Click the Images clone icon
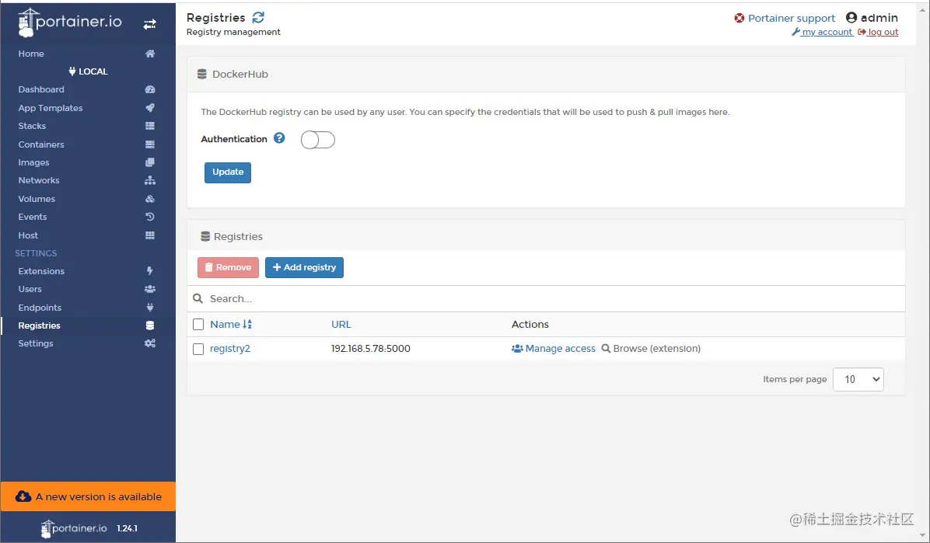 [150, 162]
